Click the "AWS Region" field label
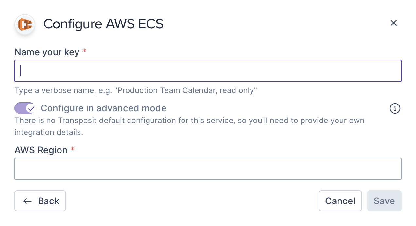 point(41,150)
